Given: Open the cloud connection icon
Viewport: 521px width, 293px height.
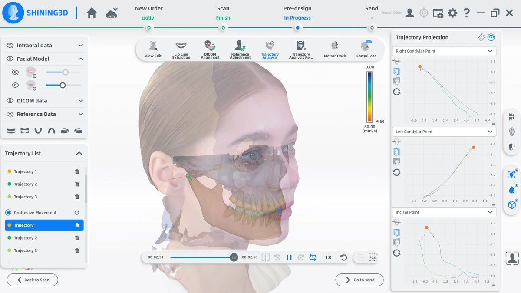Looking at the screenshot, I should [112, 13].
